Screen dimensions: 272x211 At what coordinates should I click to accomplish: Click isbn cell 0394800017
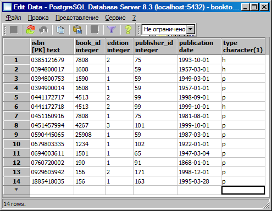click(52, 69)
